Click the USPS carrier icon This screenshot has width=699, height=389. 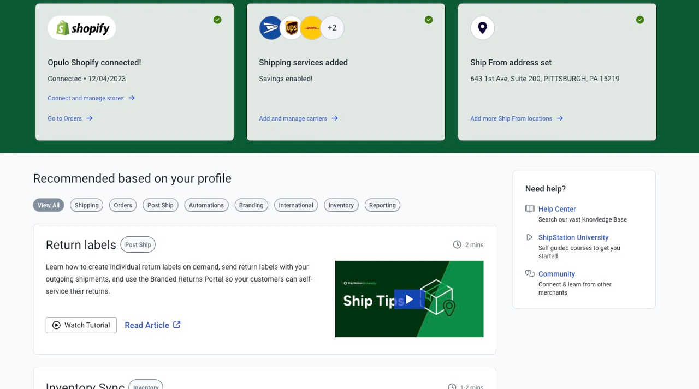(x=270, y=28)
